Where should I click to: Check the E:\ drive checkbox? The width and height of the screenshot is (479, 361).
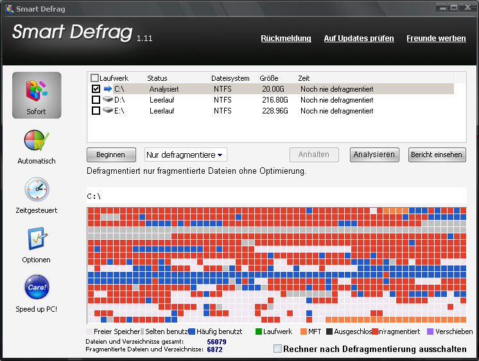click(x=96, y=110)
